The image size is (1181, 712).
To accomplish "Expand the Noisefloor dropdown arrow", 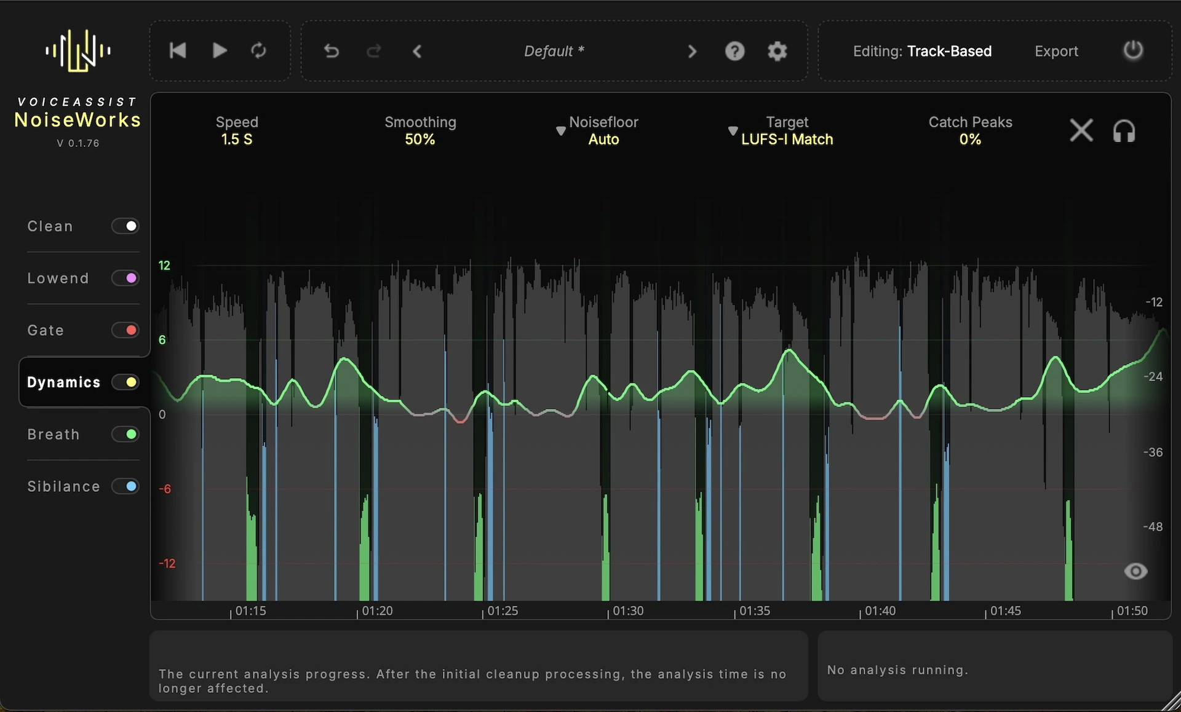I will [560, 131].
